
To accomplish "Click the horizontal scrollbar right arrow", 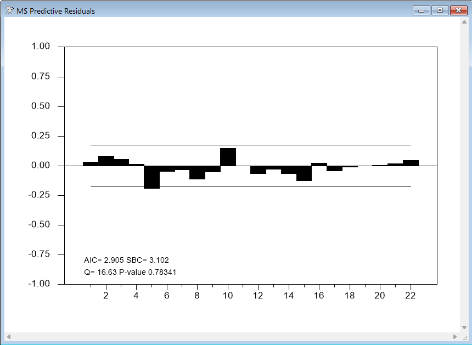I will click(x=455, y=336).
